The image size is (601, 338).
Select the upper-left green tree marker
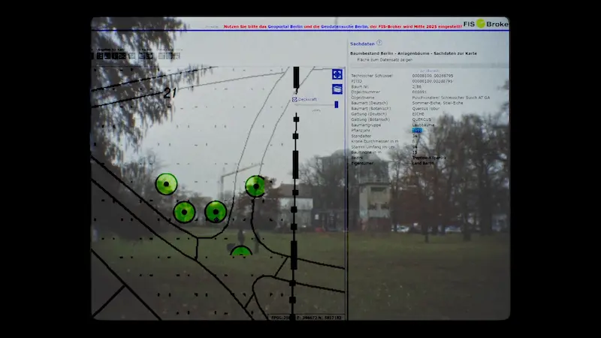(x=166, y=184)
